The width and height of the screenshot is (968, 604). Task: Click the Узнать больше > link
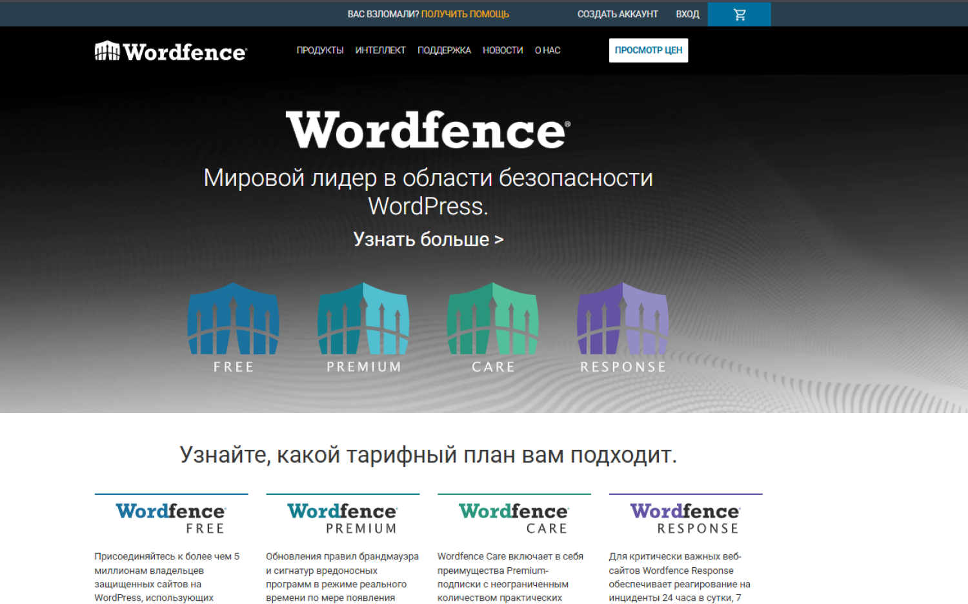tap(428, 239)
